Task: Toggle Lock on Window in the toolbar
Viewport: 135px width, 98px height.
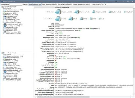Action: [x=82, y=4]
